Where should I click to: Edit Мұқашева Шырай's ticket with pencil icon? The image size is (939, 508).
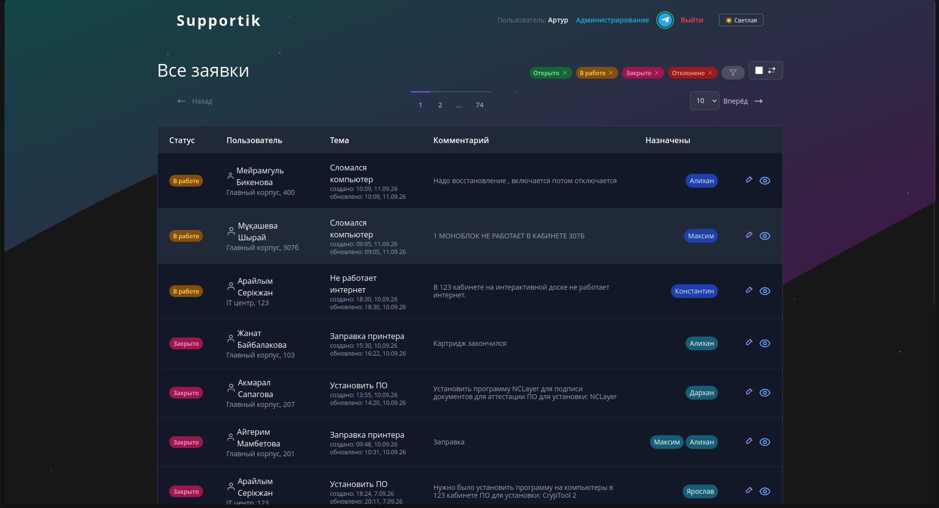click(x=749, y=235)
